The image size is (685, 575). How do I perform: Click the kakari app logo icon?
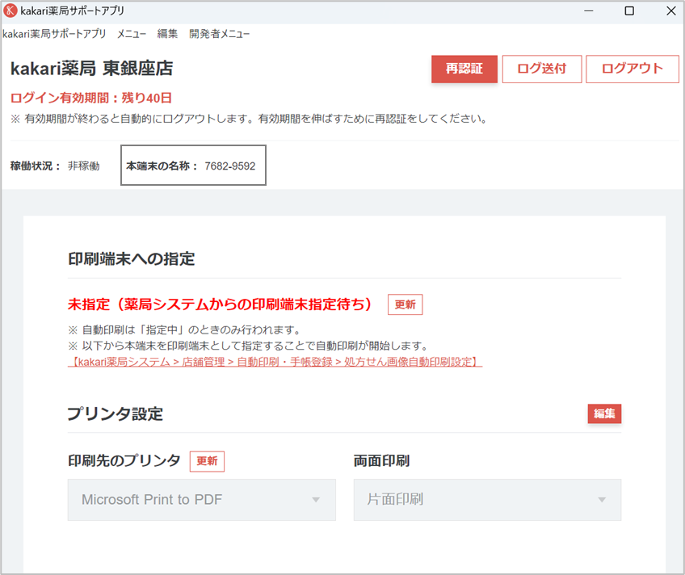[x=10, y=10]
